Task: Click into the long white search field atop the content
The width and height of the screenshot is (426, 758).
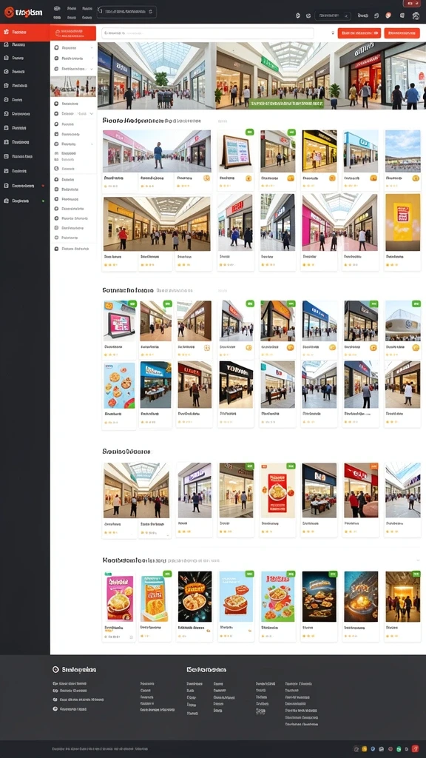Action: [208, 33]
